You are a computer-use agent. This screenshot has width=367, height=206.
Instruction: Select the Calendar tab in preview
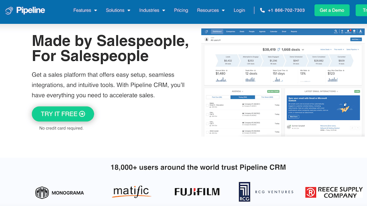coord(273,32)
